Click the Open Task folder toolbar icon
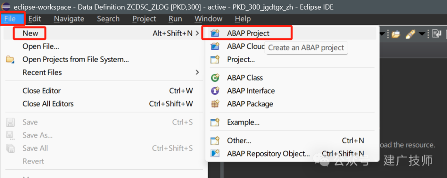Screen dimensions: 447x178 click(x=396, y=34)
